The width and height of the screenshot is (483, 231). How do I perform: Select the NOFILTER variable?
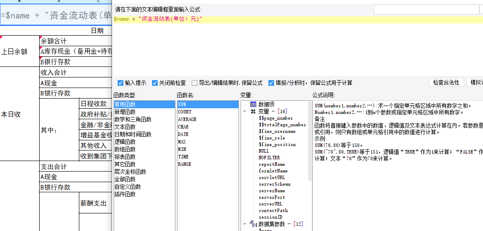point(269,158)
